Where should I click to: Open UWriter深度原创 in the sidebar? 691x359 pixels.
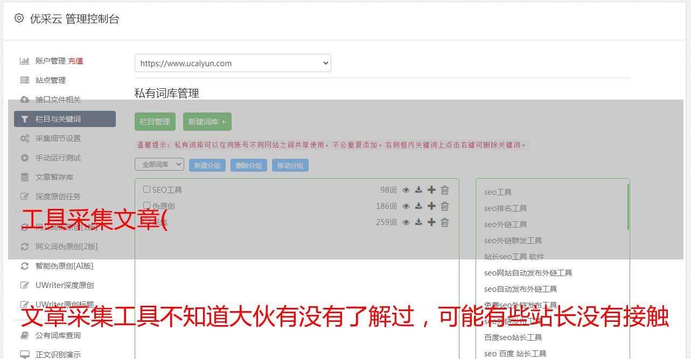[65, 285]
